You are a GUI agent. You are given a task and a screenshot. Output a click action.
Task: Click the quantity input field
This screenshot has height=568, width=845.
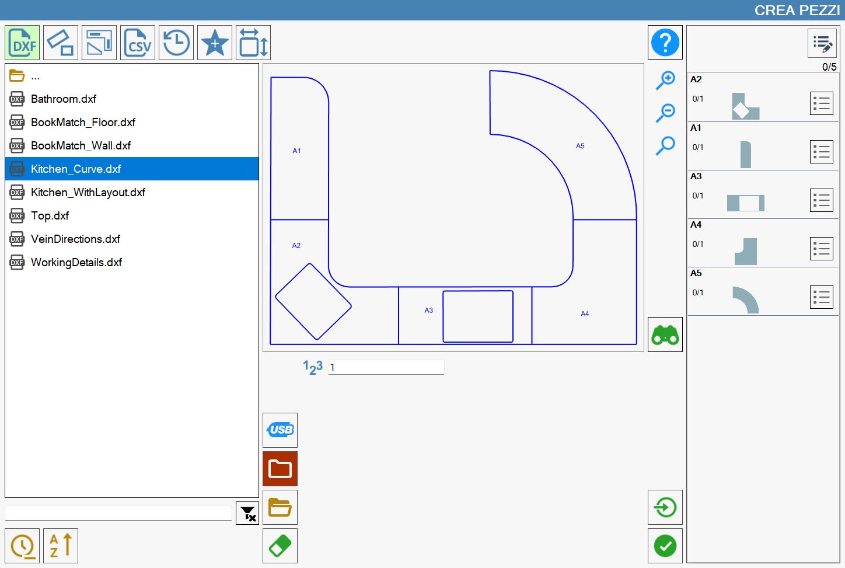tap(386, 367)
